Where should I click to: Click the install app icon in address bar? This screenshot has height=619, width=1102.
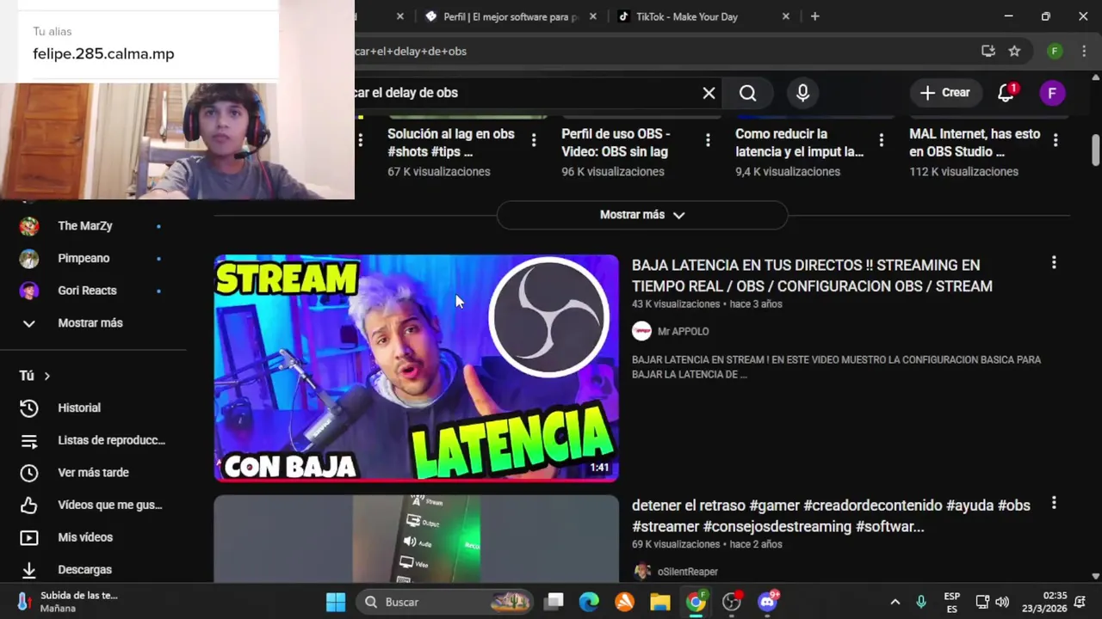(988, 51)
